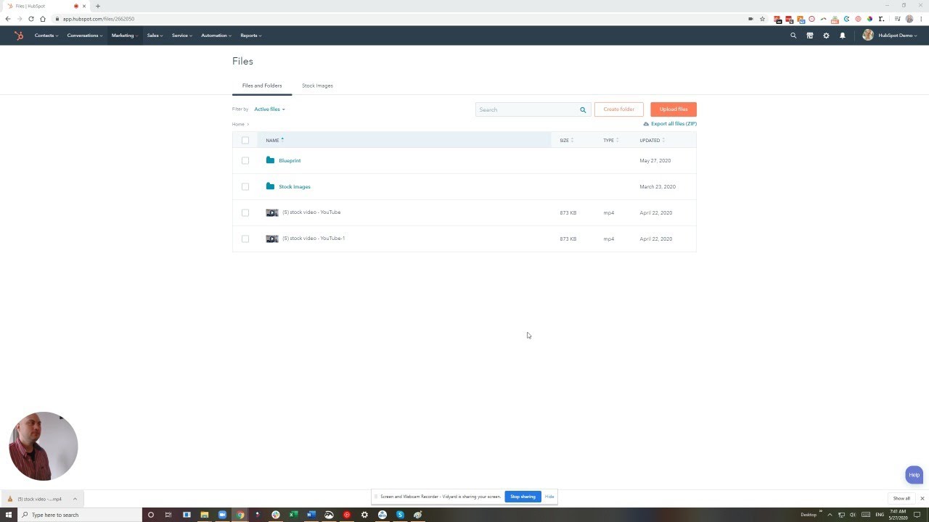Viewport: 929px width, 522px height.
Task: Expand the Service menu
Action: pos(182,36)
